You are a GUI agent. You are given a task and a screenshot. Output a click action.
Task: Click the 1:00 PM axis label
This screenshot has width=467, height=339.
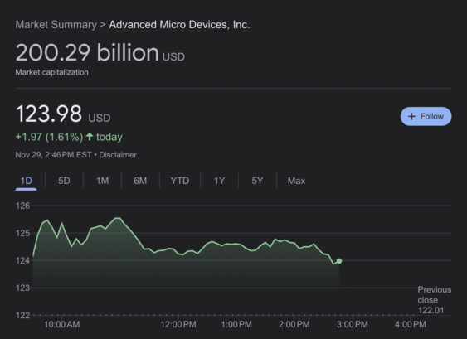point(236,324)
